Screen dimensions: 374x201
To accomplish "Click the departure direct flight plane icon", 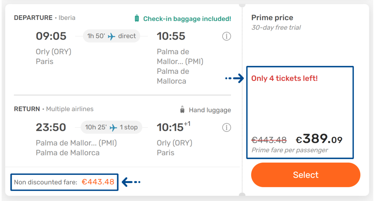I will [x=112, y=36].
